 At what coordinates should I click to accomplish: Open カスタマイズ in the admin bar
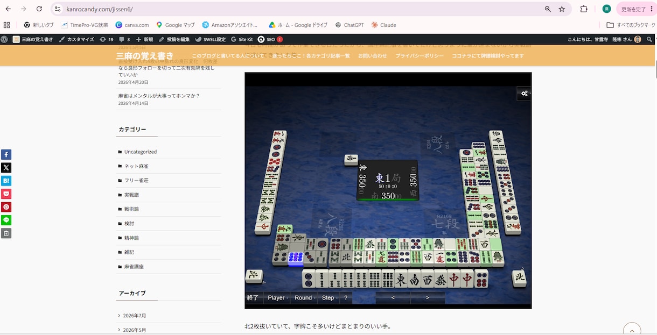coord(76,39)
